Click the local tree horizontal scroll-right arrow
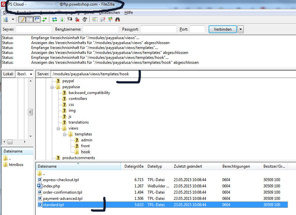Image resolution: width=296 pixels, height=215 pixels. (25, 142)
